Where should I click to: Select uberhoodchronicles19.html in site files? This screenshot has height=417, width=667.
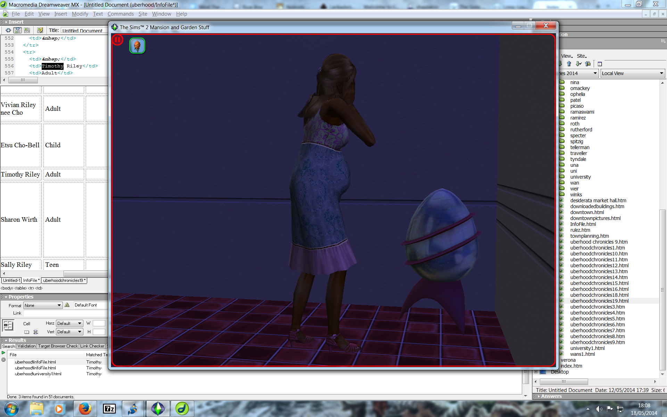coord(599,301)
